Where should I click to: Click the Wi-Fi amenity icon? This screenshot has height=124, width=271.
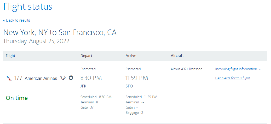[63, 78]
